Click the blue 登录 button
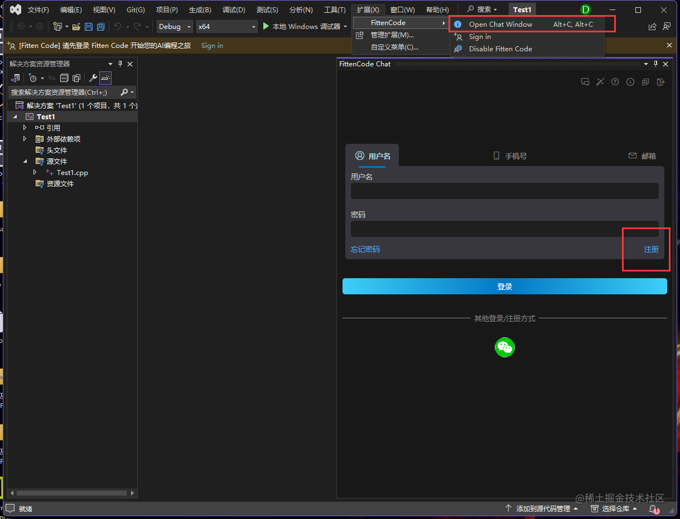The image size is (680, 519). click(x=504, y=287)
